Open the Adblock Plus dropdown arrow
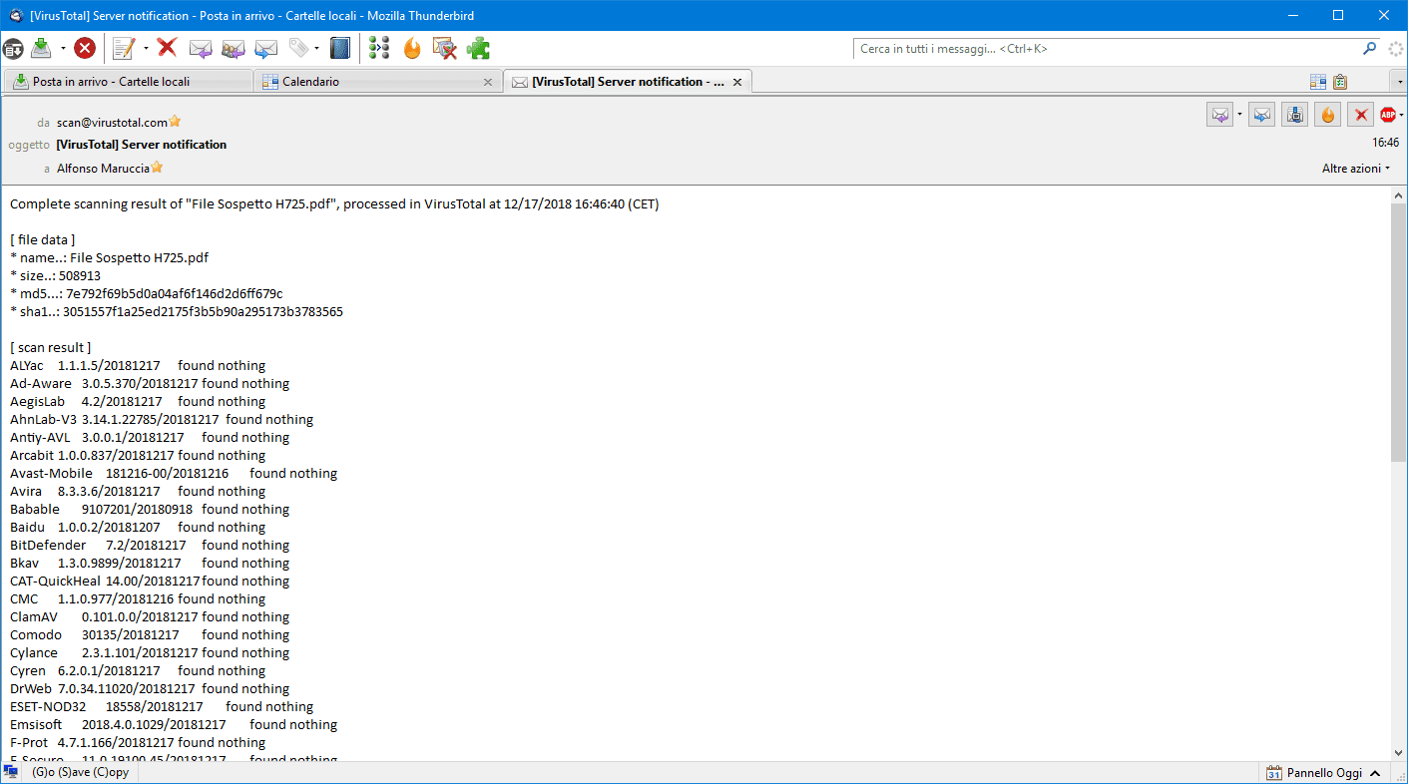 pos(1400,115)
